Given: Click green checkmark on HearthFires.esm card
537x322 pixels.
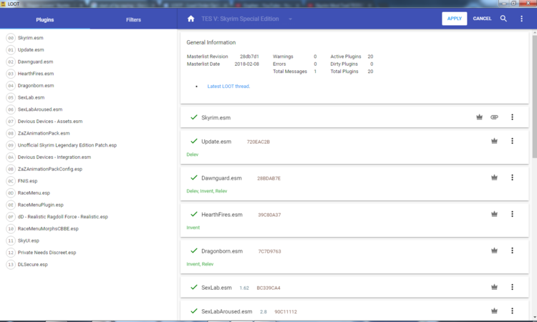Looking at the screenshot, I should coord(194,214).
